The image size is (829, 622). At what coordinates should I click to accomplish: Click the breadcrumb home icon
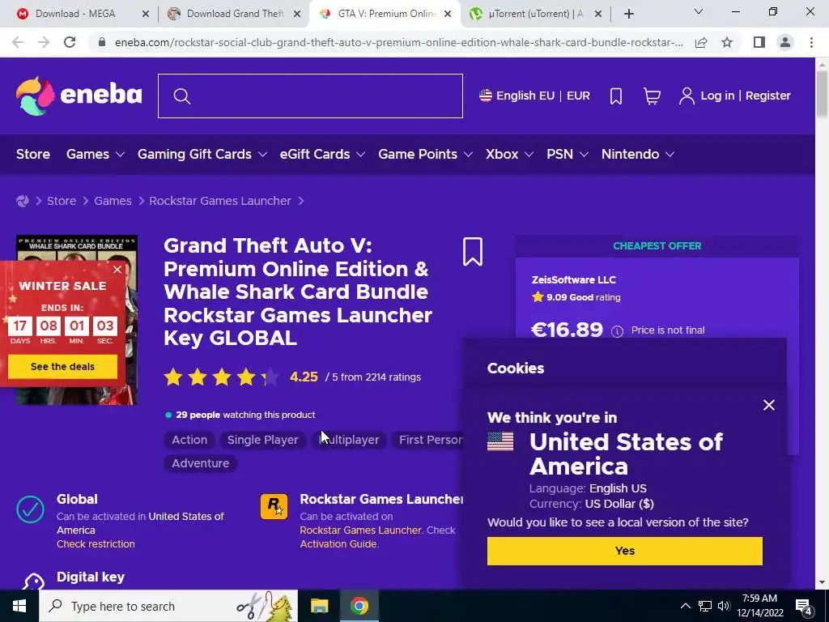22,201
